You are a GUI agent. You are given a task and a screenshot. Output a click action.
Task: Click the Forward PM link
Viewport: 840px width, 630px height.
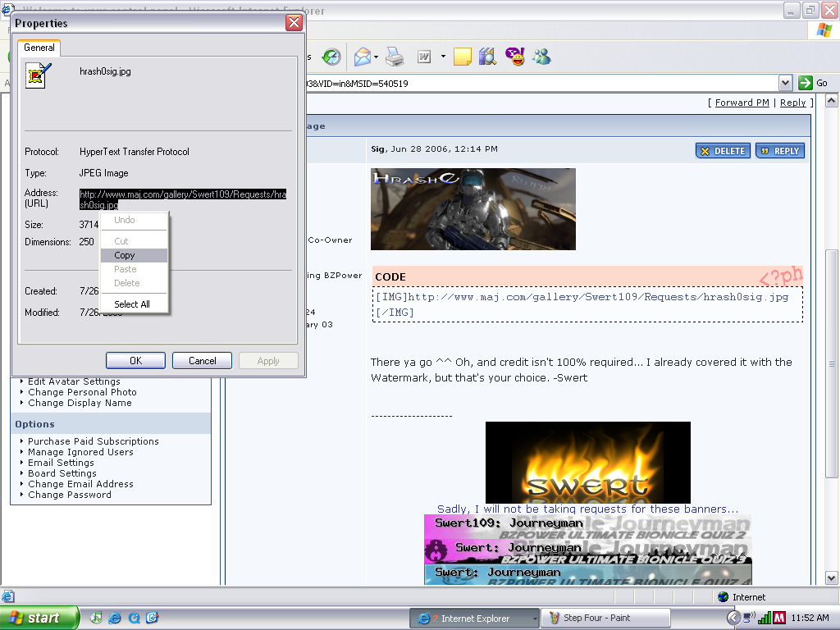click(x=742, y=103)
